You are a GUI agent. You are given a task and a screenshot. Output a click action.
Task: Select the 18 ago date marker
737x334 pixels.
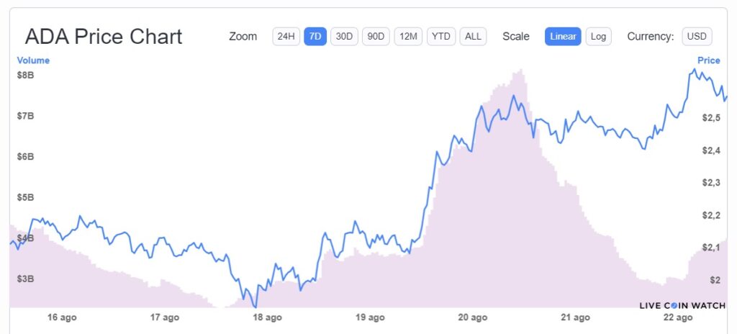click(x=267, y=317)
